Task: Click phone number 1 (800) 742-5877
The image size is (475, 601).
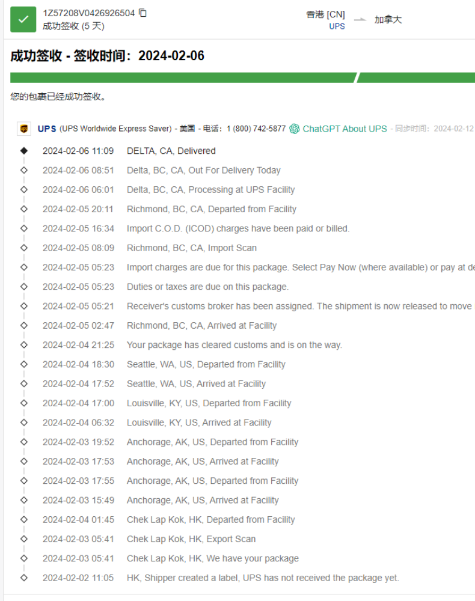Action: (256, 129)
